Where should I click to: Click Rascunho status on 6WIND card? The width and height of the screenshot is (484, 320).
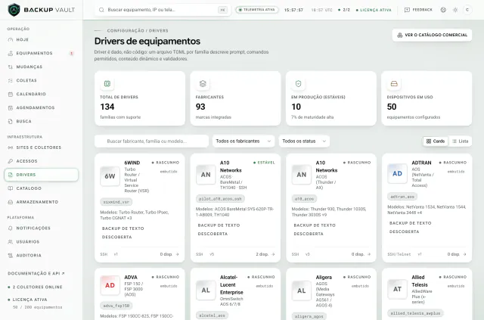click(x=166, y=163)
